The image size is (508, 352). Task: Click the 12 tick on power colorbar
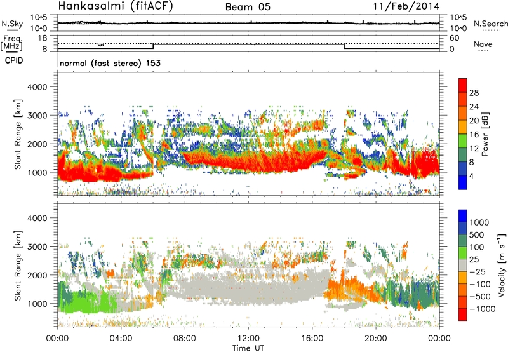coord(474,149)
